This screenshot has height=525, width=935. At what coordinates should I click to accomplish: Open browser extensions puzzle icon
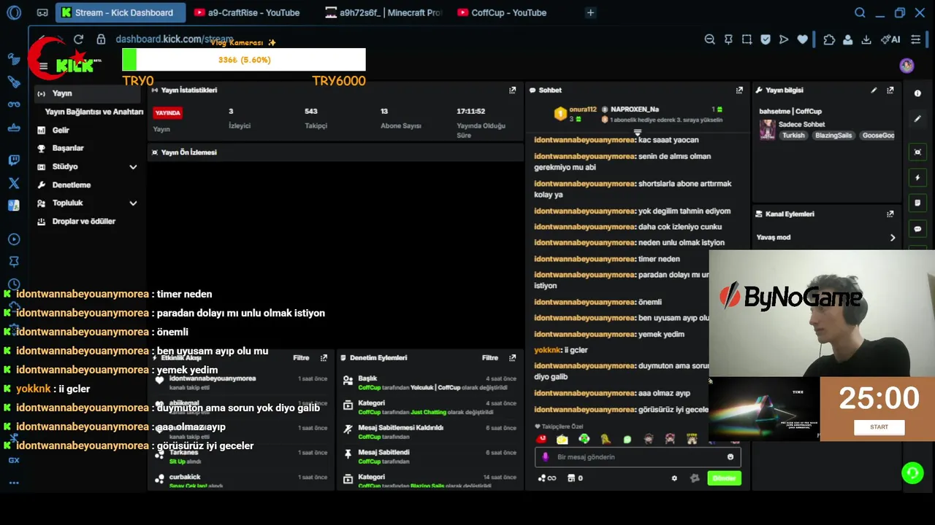pyautogui.click(x=829, y=39)
